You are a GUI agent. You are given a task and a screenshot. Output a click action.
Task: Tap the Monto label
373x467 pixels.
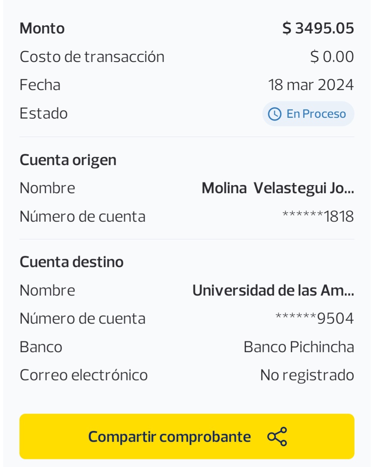point(42,28)
